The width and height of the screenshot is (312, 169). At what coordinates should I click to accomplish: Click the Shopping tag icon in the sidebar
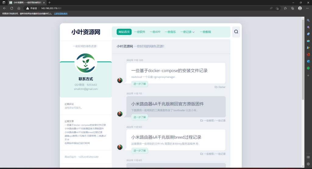point(308,34)
